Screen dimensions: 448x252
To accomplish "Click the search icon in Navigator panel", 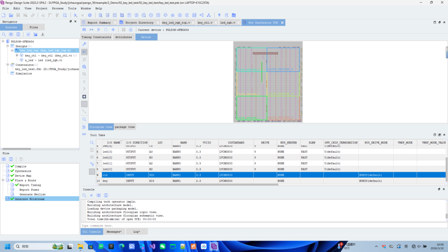I will pos(4,34).
